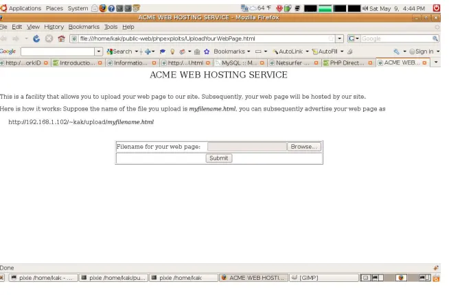The height and width of the screenshot is (295, 449).
Task: Click the AutoFill toolbar button
Action: pyautogui.click(x=325, y=51)
